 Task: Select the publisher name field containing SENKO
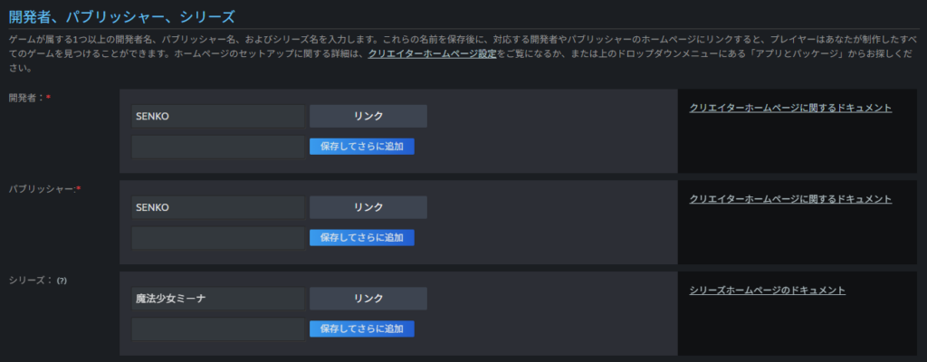click(x=218, y=207)
